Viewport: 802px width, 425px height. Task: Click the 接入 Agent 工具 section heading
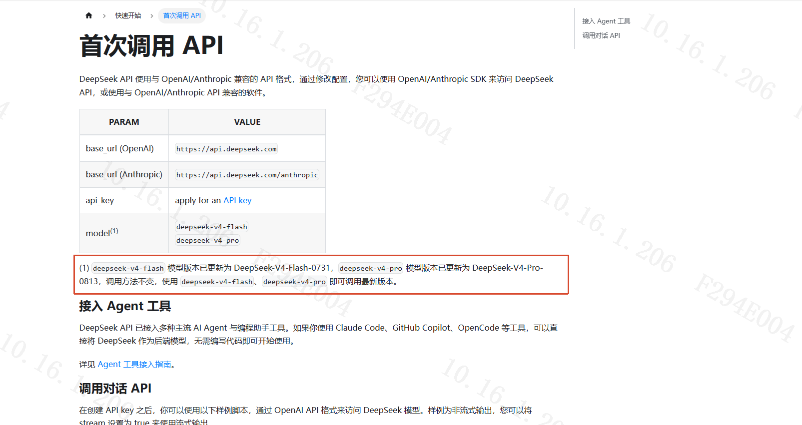125,306
